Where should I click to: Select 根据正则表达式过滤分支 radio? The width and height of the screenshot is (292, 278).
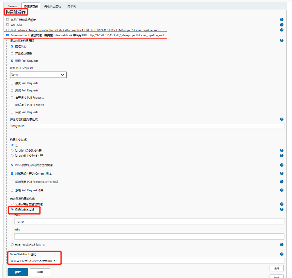pos(12,245)
